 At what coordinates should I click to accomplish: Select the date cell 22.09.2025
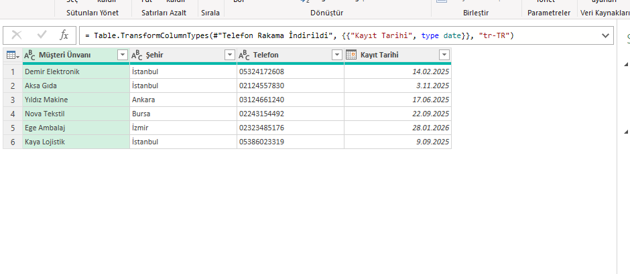tap(397, 114)
